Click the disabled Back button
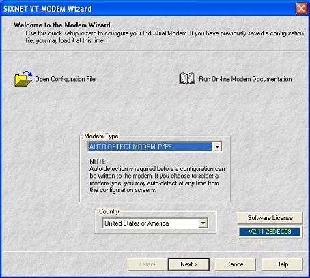This screenshot has height=278, width=310. tap(147, 264)
